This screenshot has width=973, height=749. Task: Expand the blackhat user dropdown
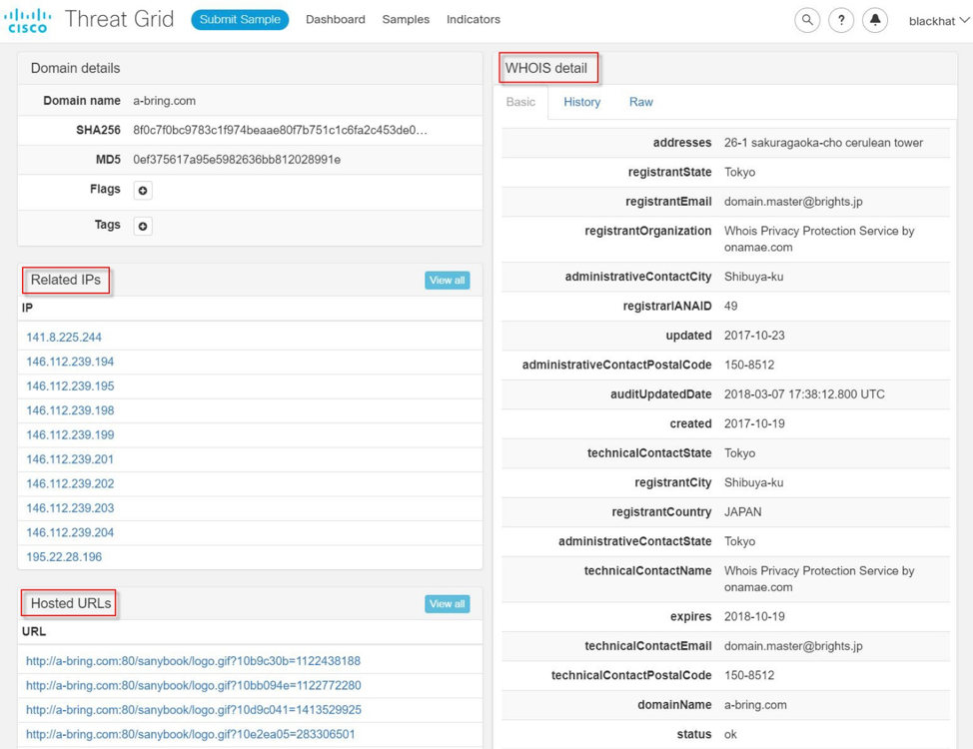click(938, 21)
